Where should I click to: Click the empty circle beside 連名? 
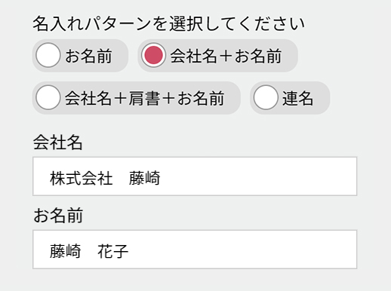(x=266, y=97)
